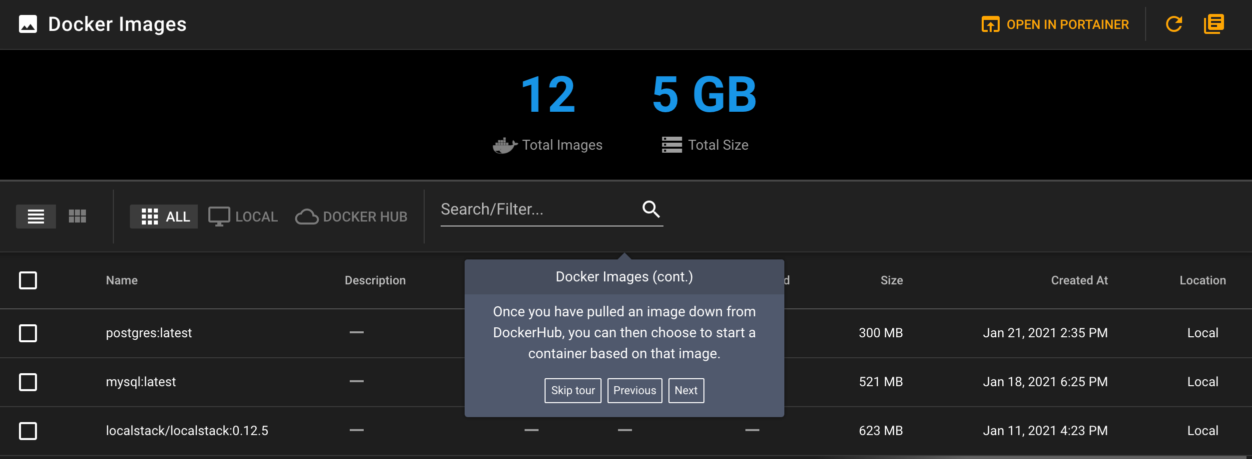
Task: Sort by the Location column header
Action: click(x=1203, y=280)
